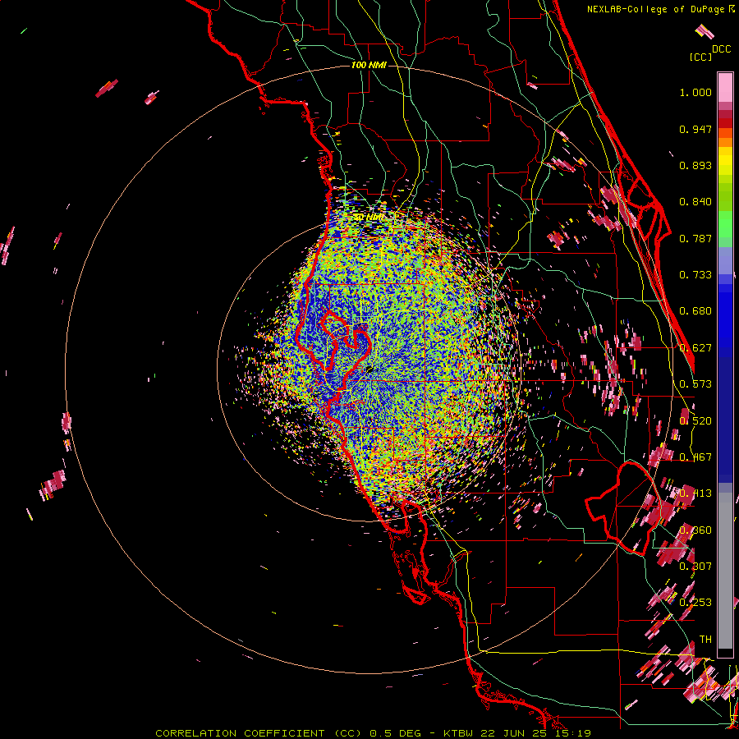The width and height of the screenshot is (739, 739).
Task: Select the 0.253 scale value
Action: click(x=695, y=603)
